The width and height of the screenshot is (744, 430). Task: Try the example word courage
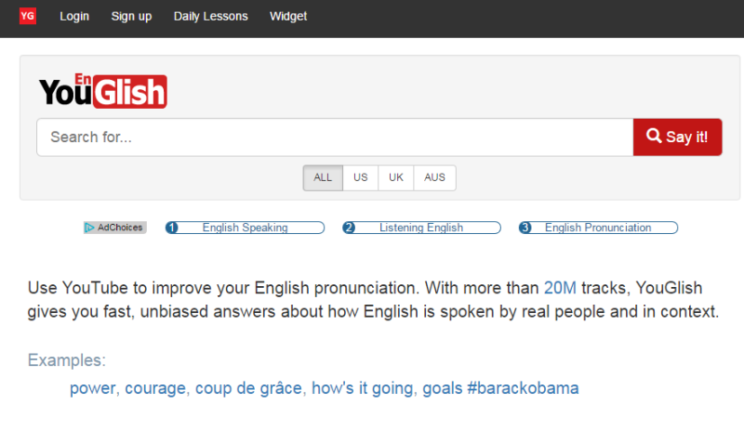point(155,388)
